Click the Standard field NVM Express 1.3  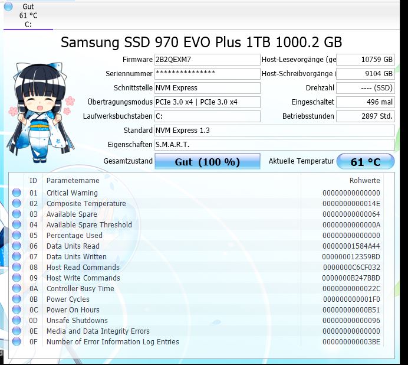point(275,131)
